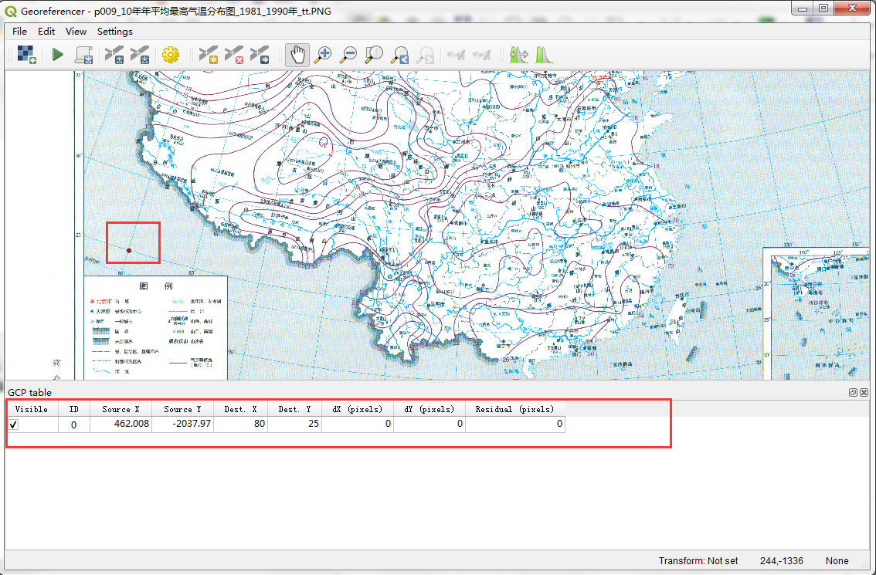
Task: Activate the Pan hand tool
Action: click(297, 55)
